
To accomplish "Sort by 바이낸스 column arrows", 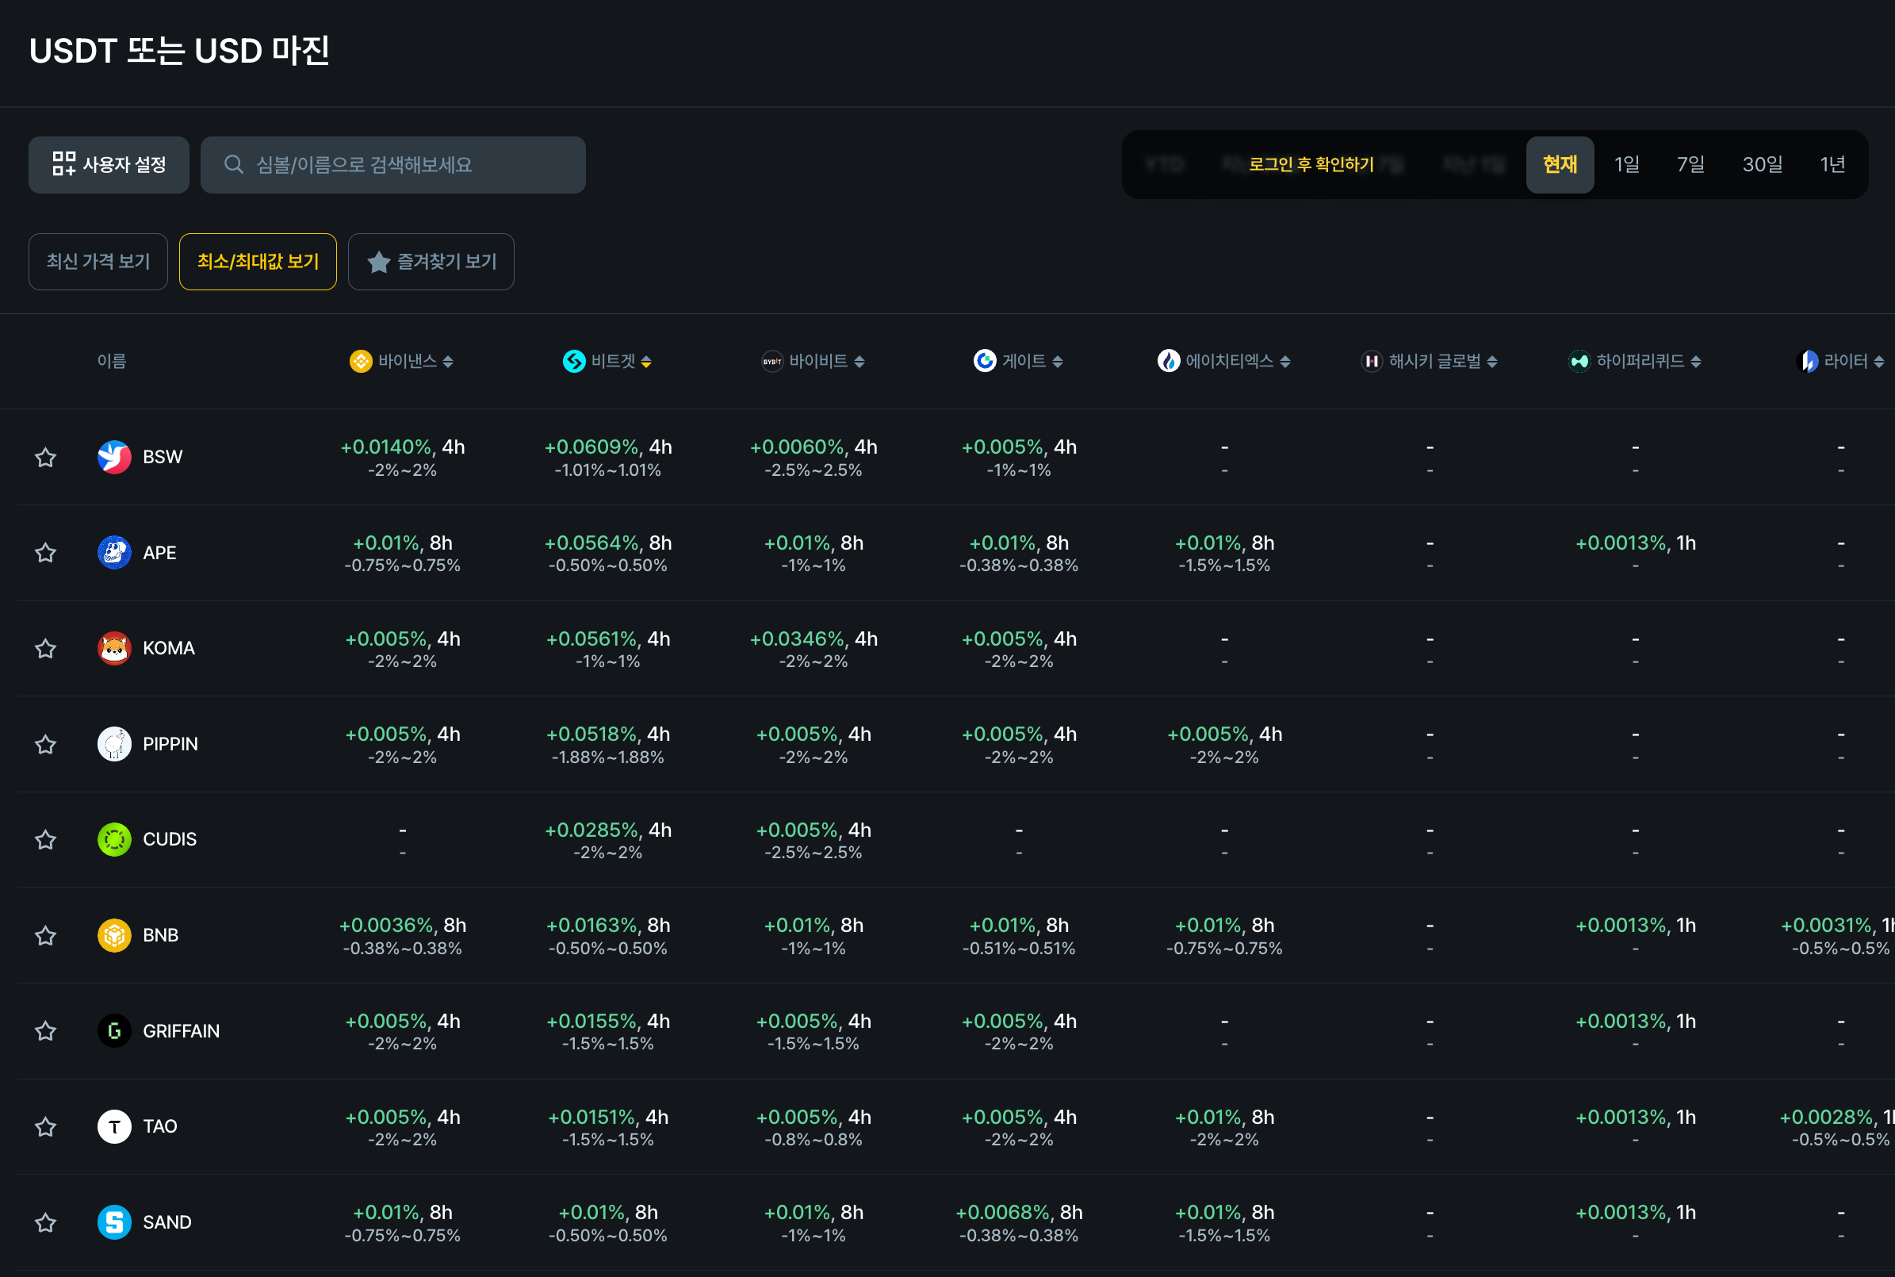I will click(x=449, y=362).
